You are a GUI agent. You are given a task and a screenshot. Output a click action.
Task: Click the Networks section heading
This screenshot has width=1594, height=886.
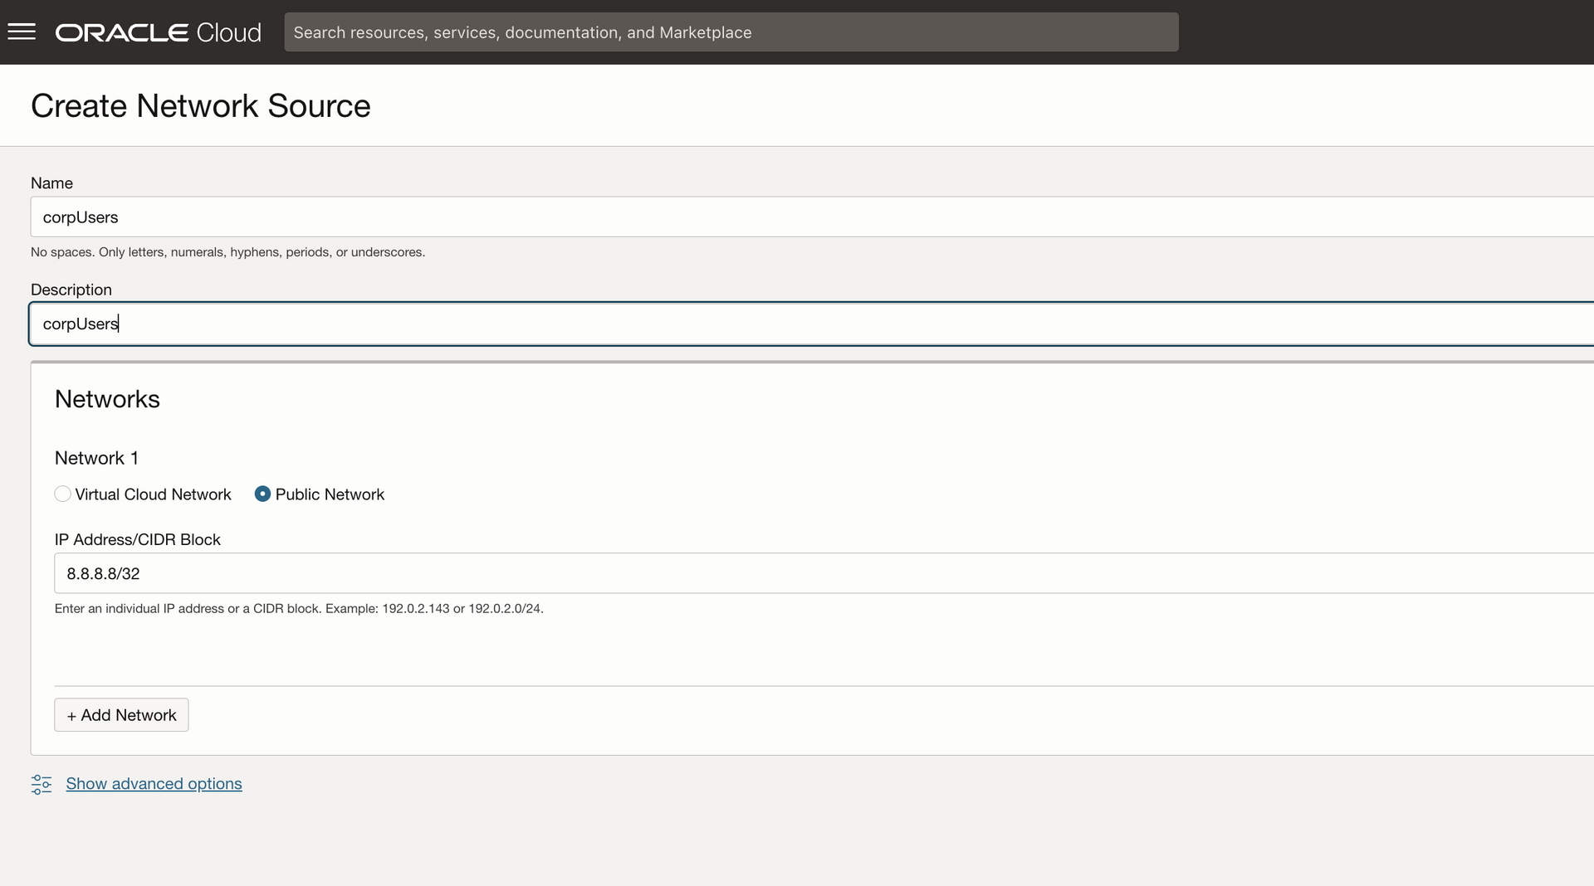[107, 399]
